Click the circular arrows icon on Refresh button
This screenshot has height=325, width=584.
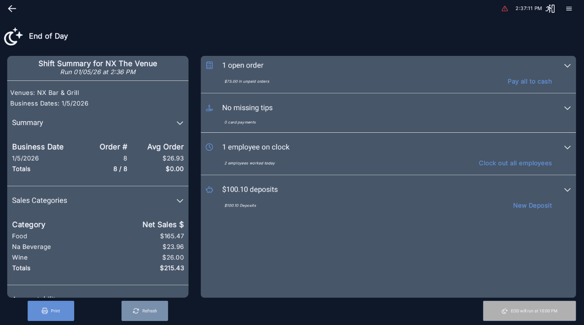[x=136, y=311]
